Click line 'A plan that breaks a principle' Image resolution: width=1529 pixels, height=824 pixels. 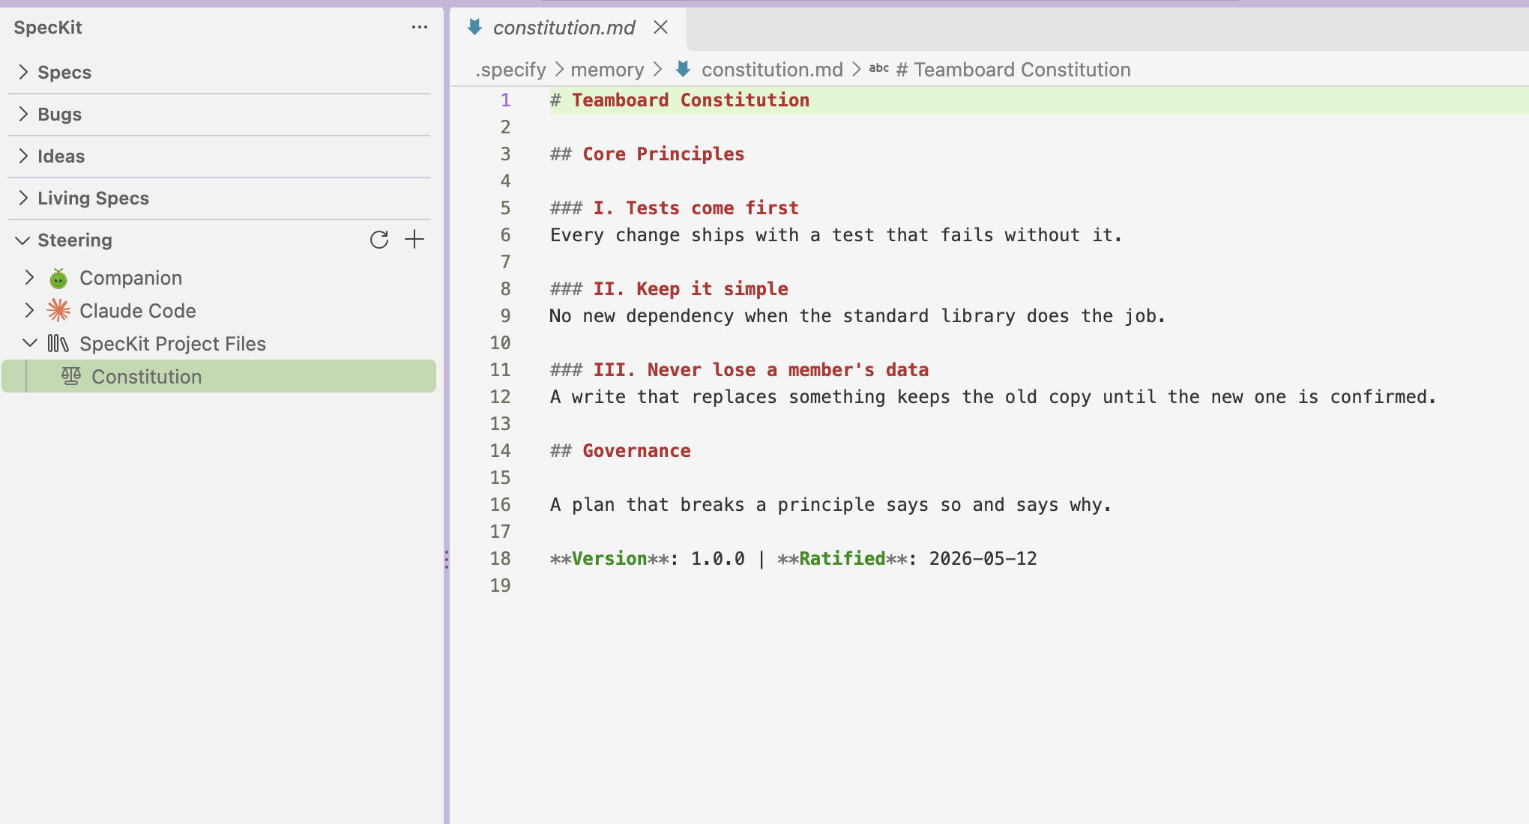coord(830,505)
